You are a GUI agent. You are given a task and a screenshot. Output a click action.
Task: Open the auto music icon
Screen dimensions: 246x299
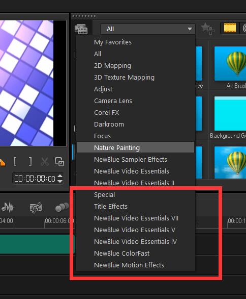click(36, 208)
